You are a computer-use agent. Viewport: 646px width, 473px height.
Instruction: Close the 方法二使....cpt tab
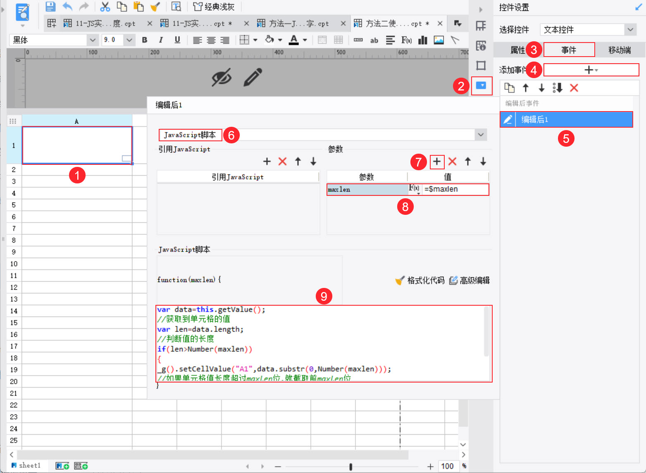[440, 24]
